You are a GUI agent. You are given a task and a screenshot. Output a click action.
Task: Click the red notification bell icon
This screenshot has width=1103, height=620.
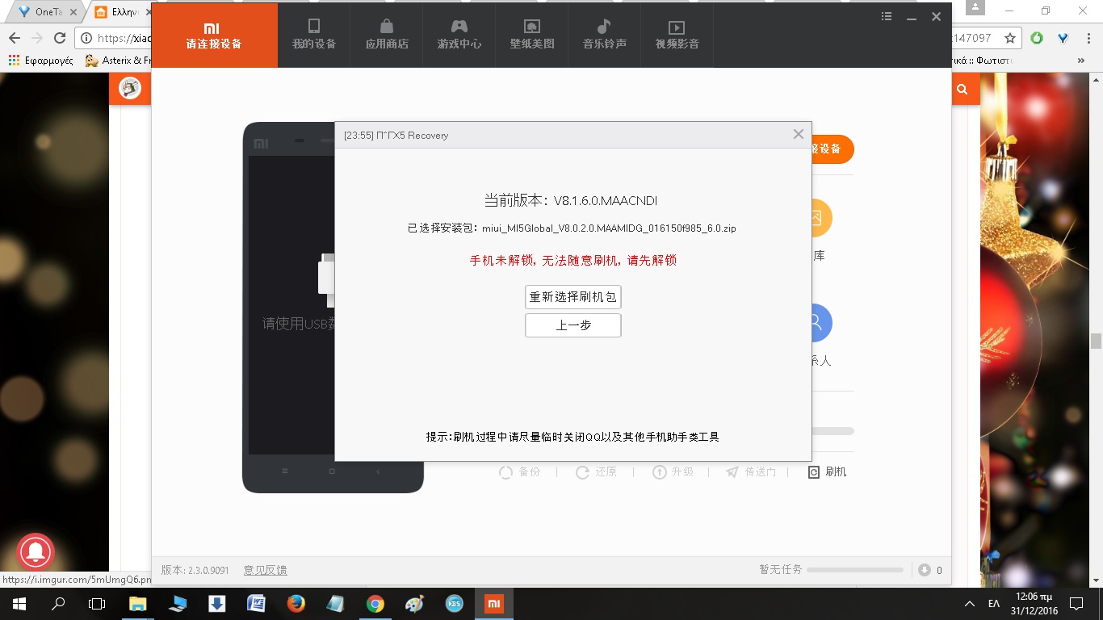(x=35, y=552)
